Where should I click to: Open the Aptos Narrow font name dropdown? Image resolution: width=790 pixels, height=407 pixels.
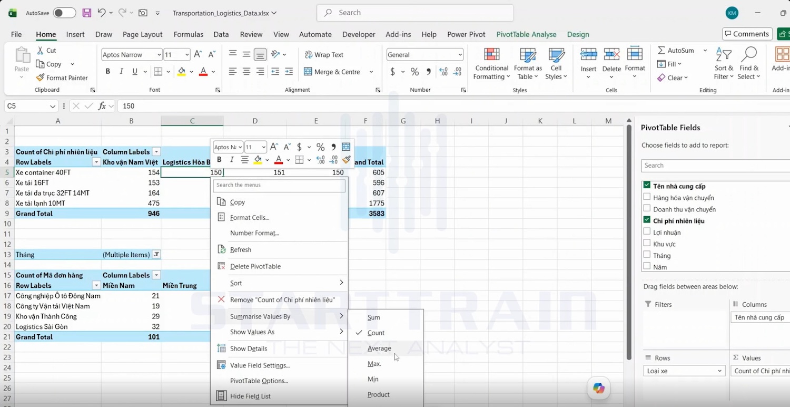(159, 55)
